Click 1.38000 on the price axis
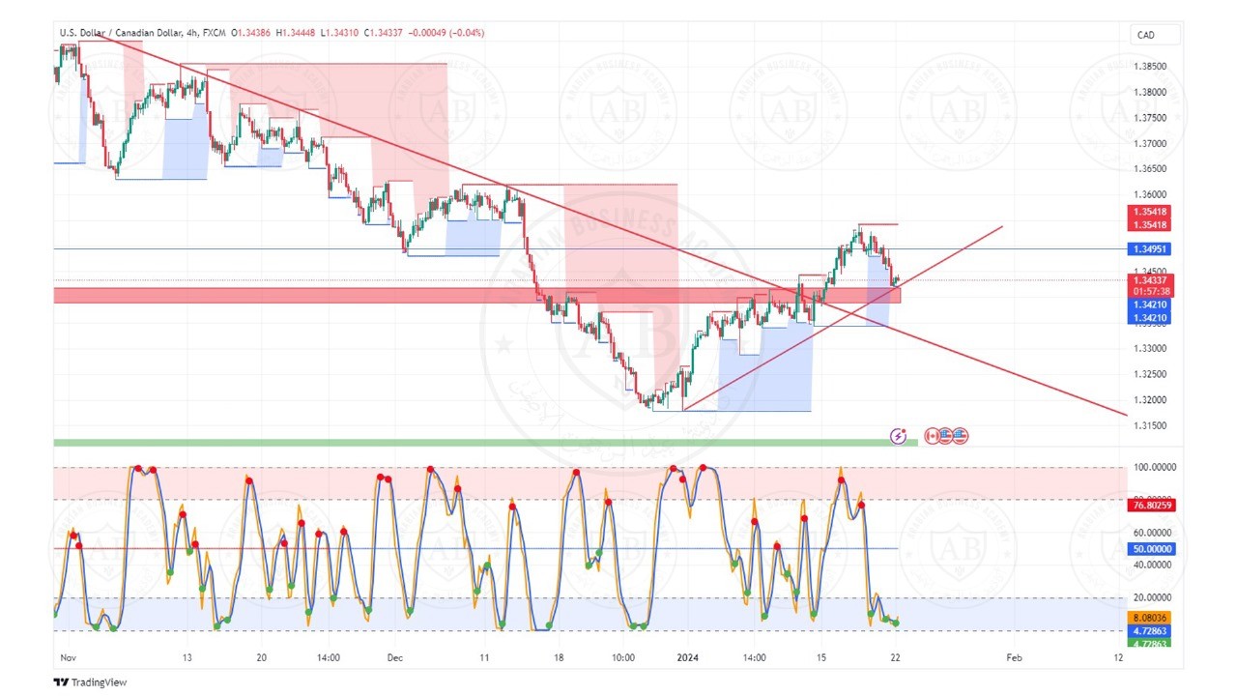This screenshot has height=696, width=1237. pos(1151,93)
